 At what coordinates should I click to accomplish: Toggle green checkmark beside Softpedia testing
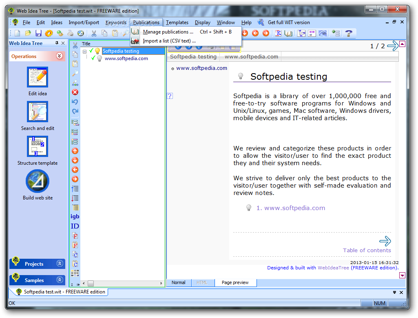click(91, 51)
